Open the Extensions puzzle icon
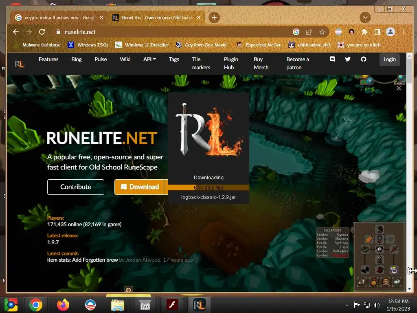 click(x=364, y=32)
